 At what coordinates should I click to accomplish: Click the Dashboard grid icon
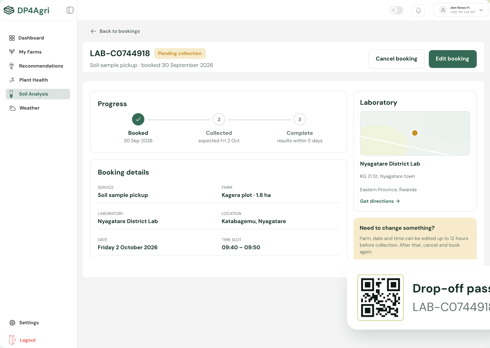(x=12, y=38)
